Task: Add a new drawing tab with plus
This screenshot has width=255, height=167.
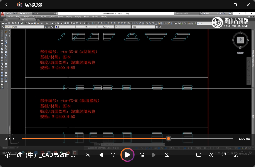Action: (x=38, y=20)
